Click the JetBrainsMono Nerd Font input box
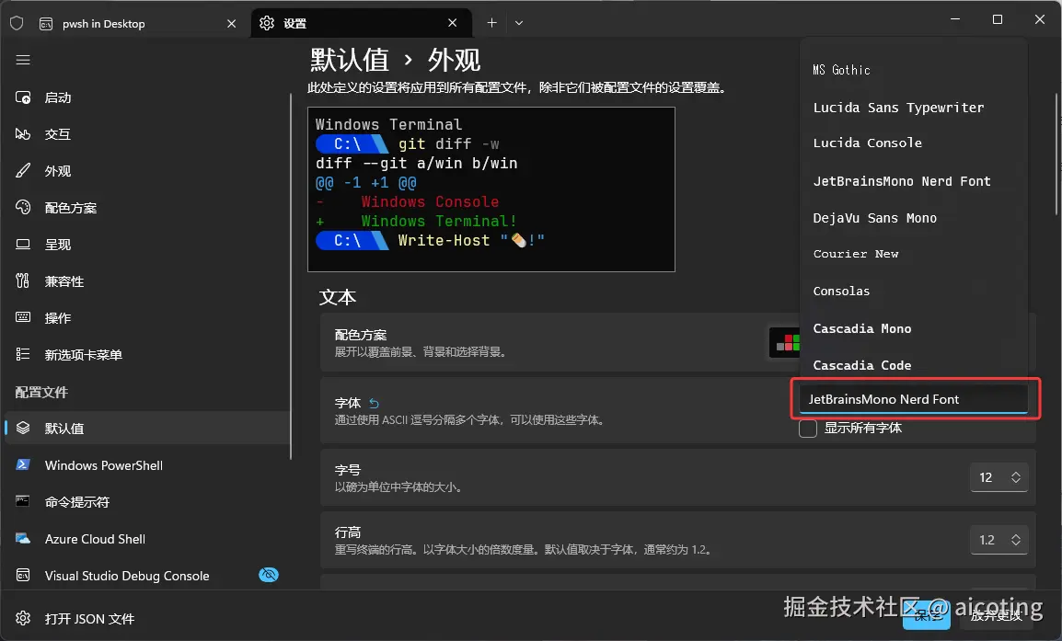This screenshot has width=1062, height=641. [x=914, y=399]
